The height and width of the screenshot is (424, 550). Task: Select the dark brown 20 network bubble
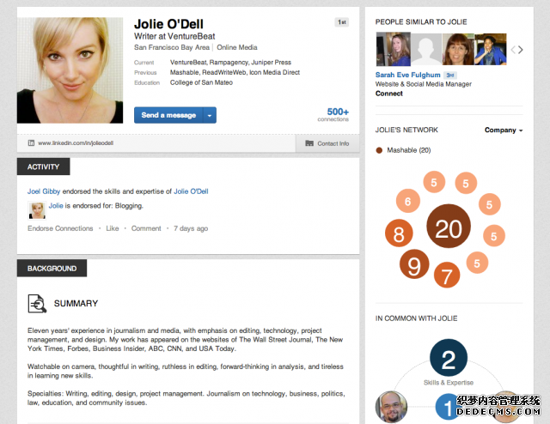coord(449,226)
